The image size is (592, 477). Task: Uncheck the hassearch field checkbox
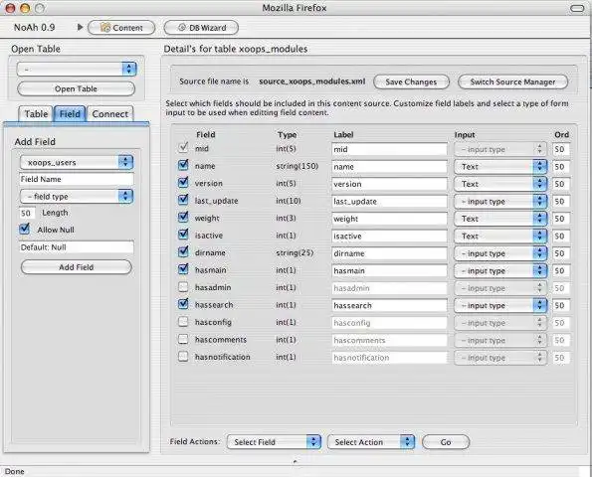(183, 304)
